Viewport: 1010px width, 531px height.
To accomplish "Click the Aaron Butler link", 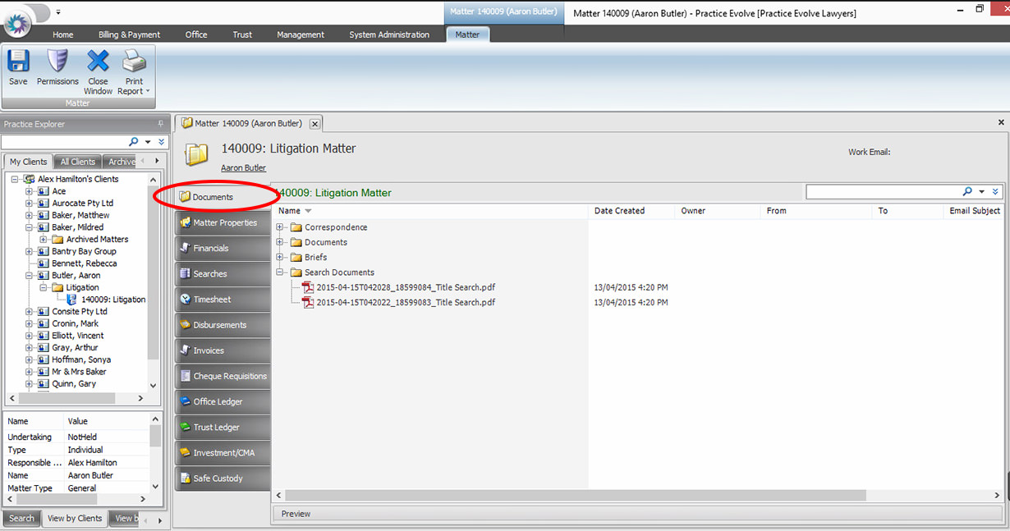I will [x=243, y=167].
